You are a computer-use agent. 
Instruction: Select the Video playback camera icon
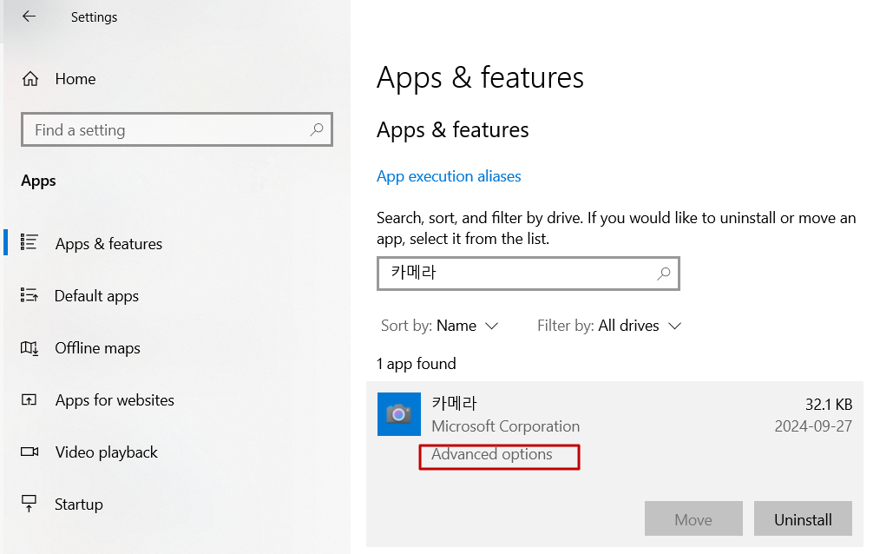(30, 452)
